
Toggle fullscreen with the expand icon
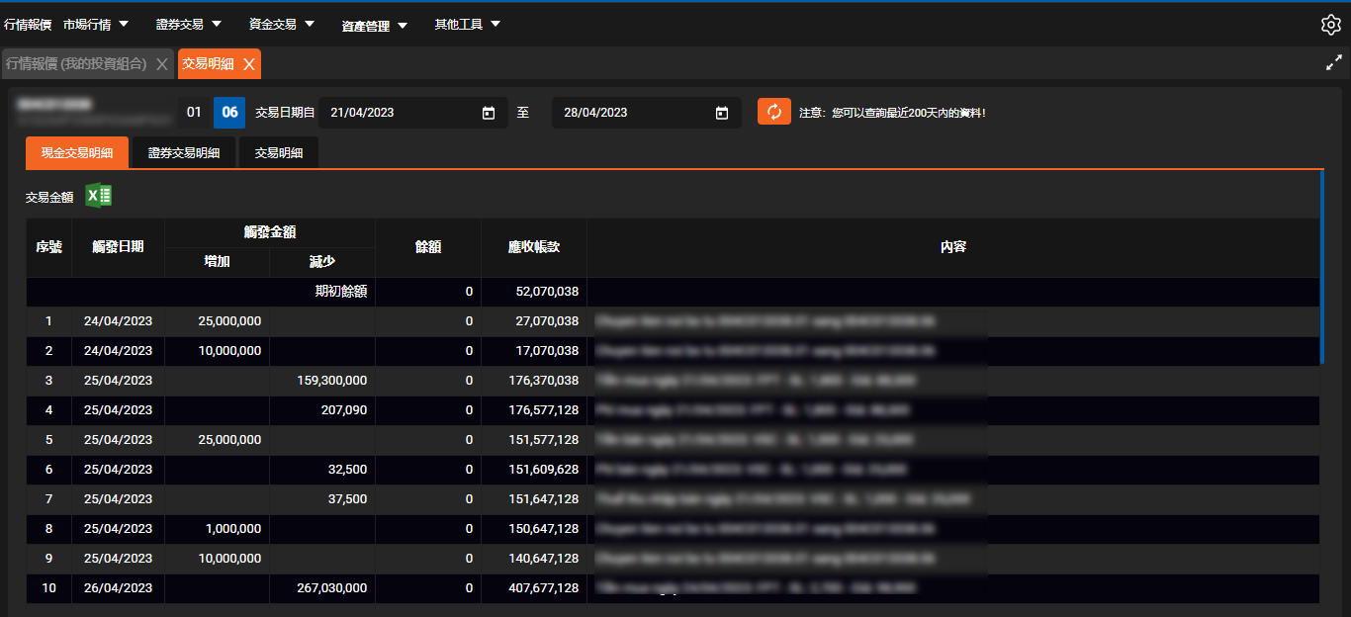click(x=1333, y=63)
